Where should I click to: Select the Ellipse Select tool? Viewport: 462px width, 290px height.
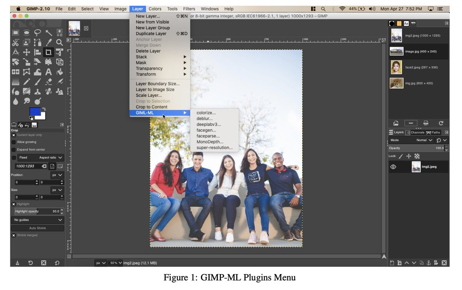pyautogui.click(x=27, y=32)
